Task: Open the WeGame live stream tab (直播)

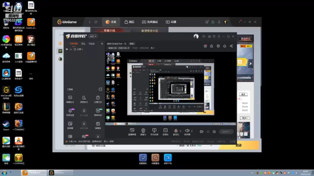Action: (171, 22)
